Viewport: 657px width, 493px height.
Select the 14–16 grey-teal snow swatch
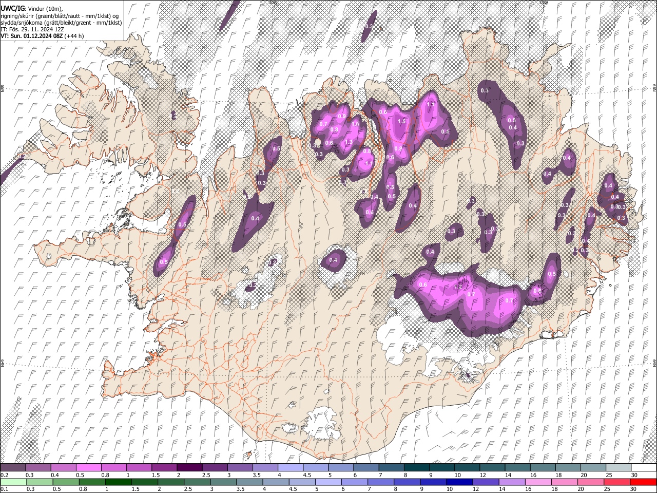pyautogui.click(x=517, y=468)
